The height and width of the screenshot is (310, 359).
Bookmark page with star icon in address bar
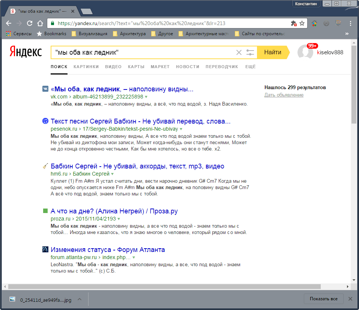coord(302,23)
